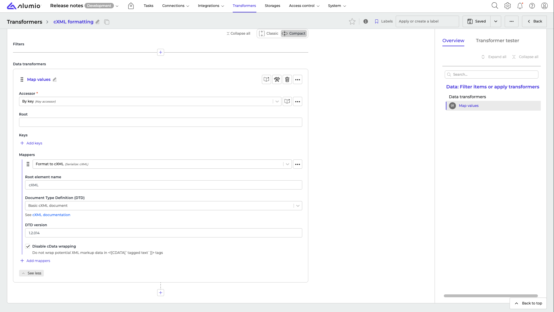Image resolution: width=554 pixels, height=312 pixels.
Task: Open Document Type Definition dropdown
Action: [164, 206]
